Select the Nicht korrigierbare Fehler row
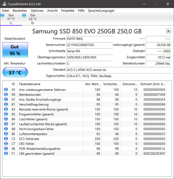 pos(85,129)
